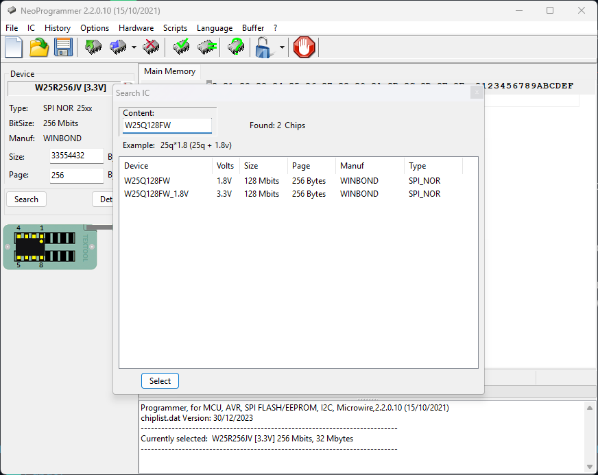The height and width of the screenshot is (475, 598).
Task: Click the Search button in Device panel
Action: click(x=26, y=199)
